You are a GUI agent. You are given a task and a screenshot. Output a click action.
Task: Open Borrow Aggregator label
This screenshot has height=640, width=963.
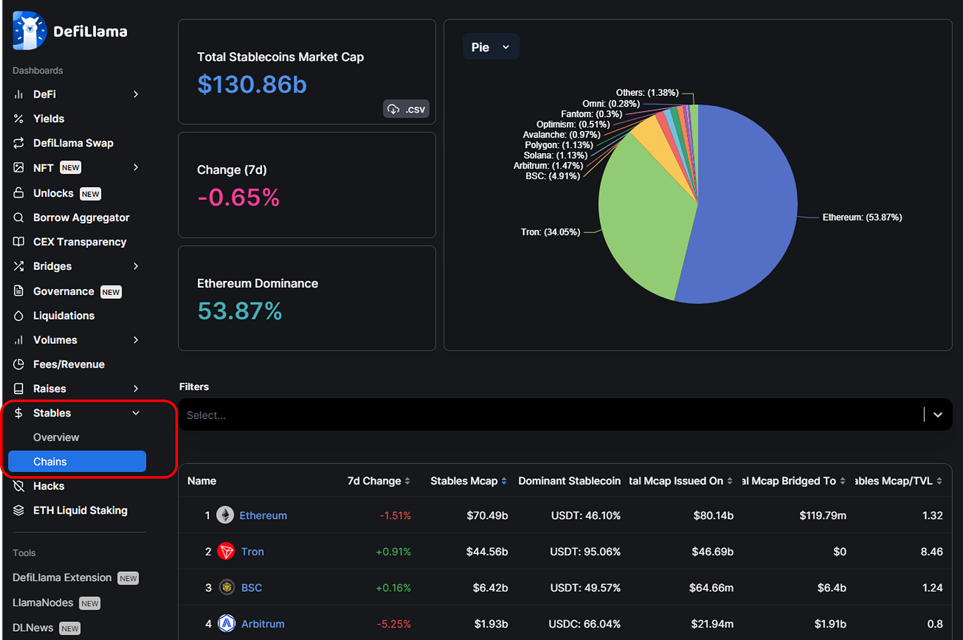point(81,218)
